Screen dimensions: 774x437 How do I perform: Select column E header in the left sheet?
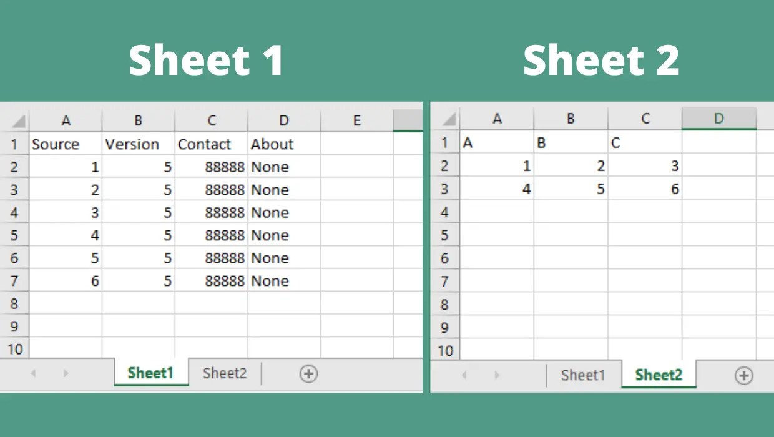coord(357,120)
